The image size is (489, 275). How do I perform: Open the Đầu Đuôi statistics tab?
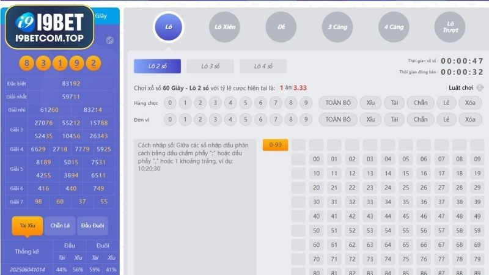coord(92,226)
